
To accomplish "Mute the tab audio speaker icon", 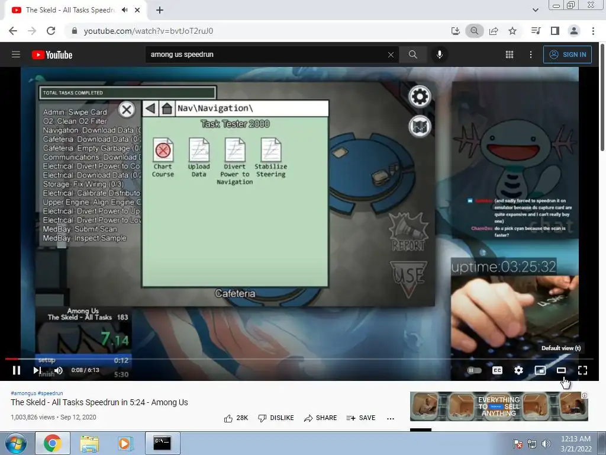I will tap(124, 10).
